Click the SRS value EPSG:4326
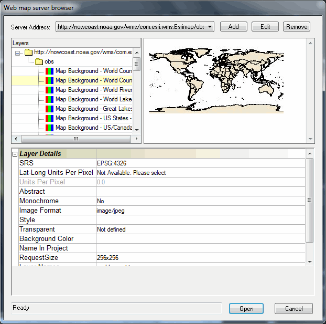Viewport: 326px width, 324px height. (x=112, y=163)
